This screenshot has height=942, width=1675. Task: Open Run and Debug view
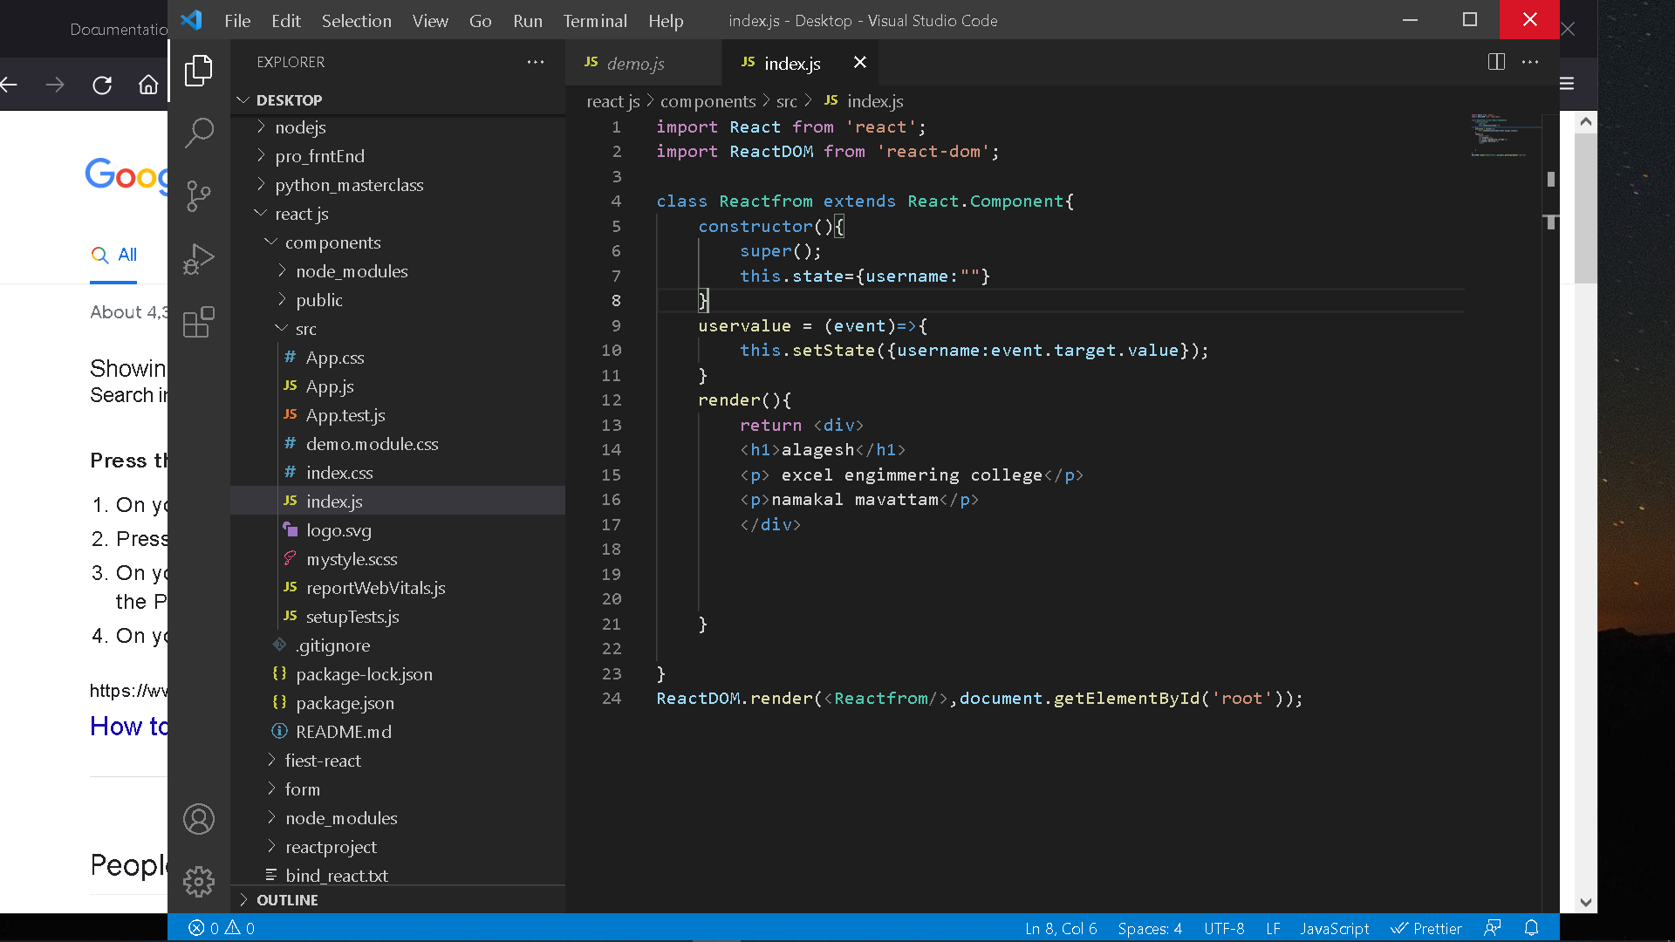point(199,259)
